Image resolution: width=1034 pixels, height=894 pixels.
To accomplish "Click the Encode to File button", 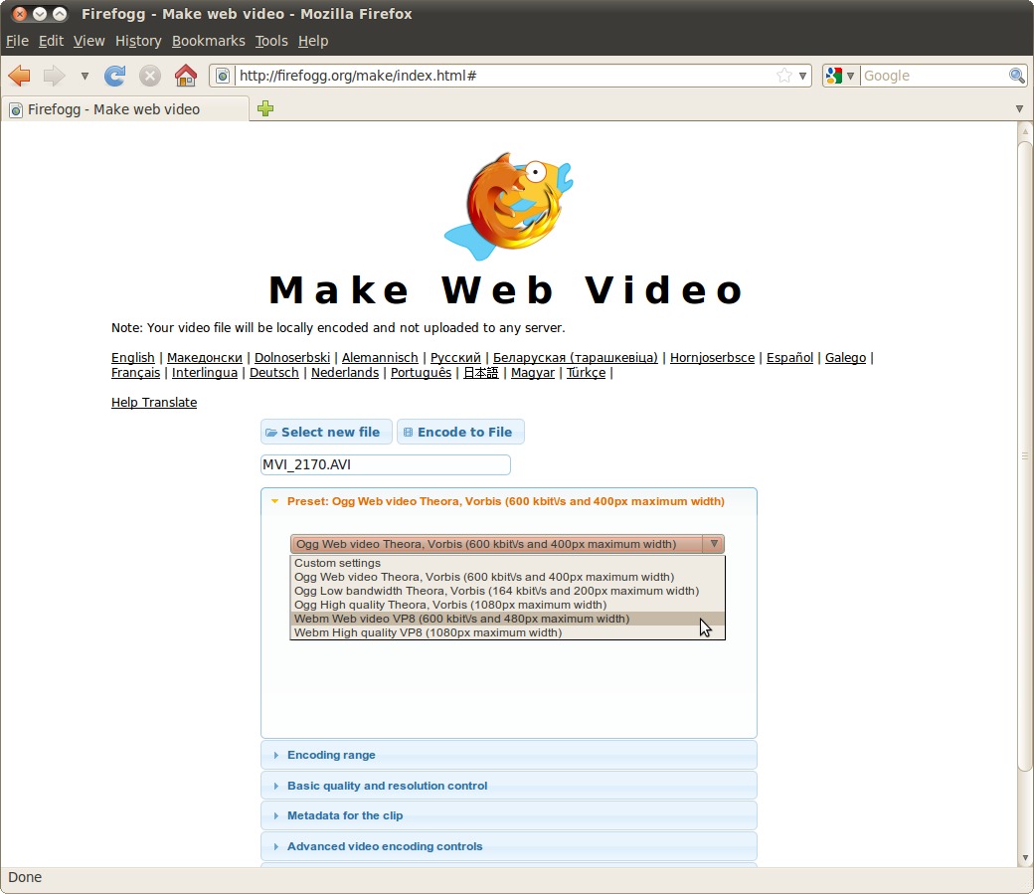I will coord(460,432).
